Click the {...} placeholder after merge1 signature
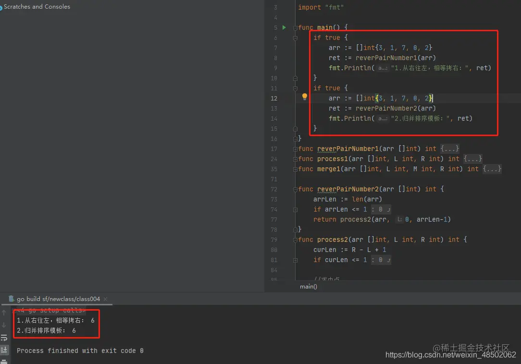Image resolution: width=521 pixels, height=364 pixels. point(492,169)
